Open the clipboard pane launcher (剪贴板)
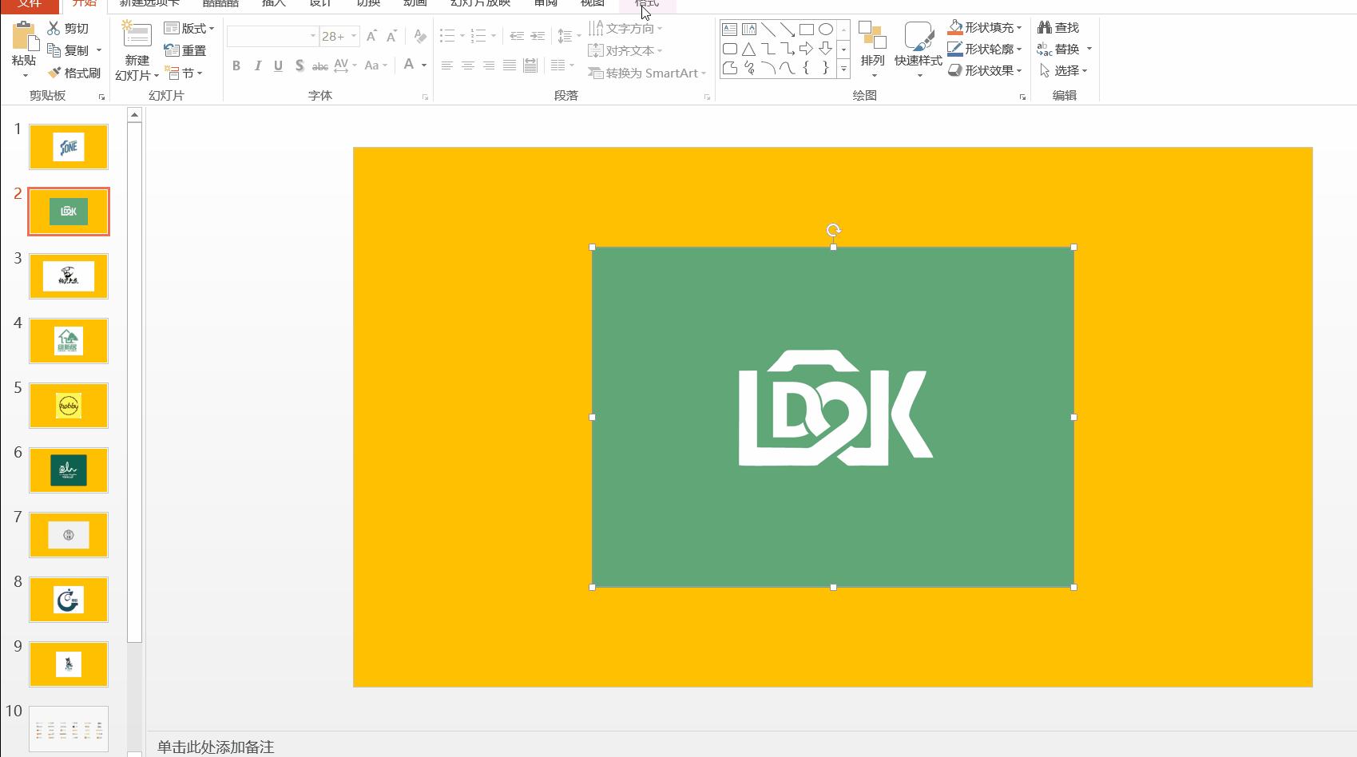The height and width of the screenshot is (757, 1357). tap(101, 97)
